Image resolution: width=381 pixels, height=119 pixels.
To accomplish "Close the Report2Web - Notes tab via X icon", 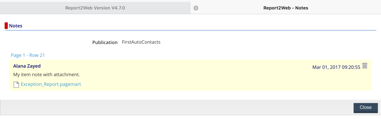I will (x=196, y=8).
